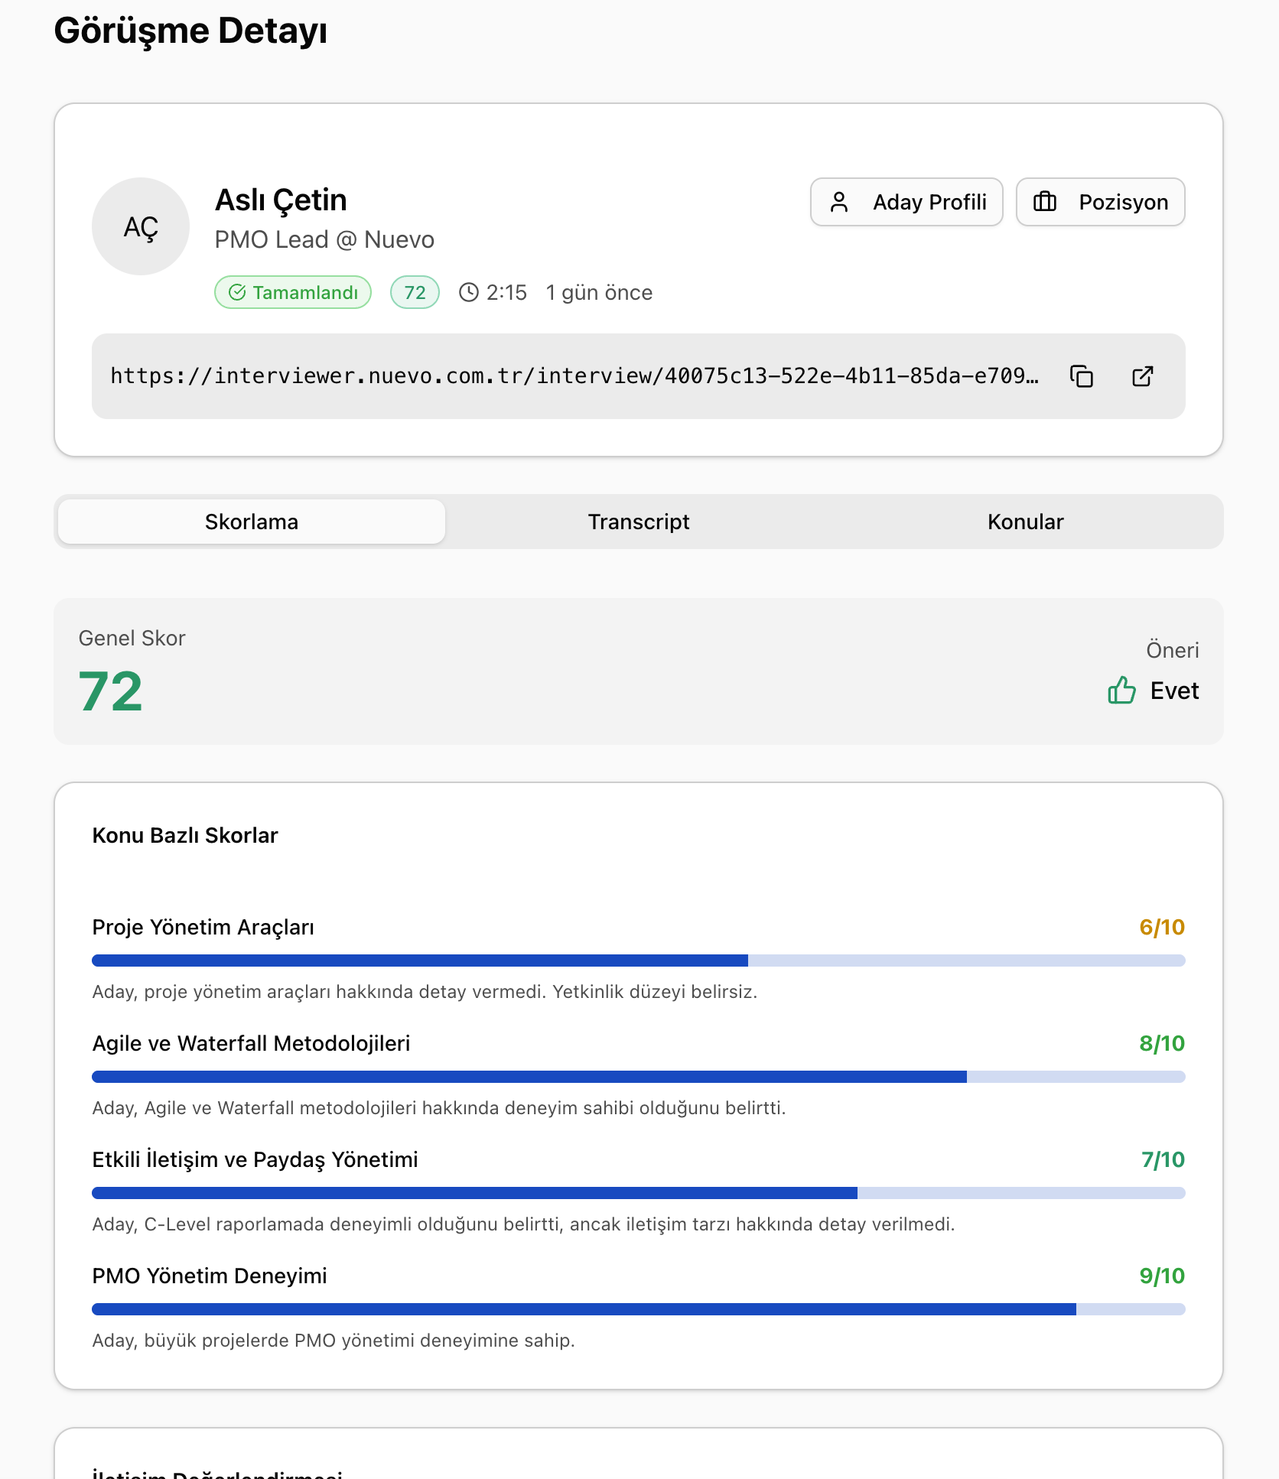The width and height of the screenshot is (1279, 1479).
Task: Click the checkmark icon in Tamamlandı badge
Action: tap(238, 293)
